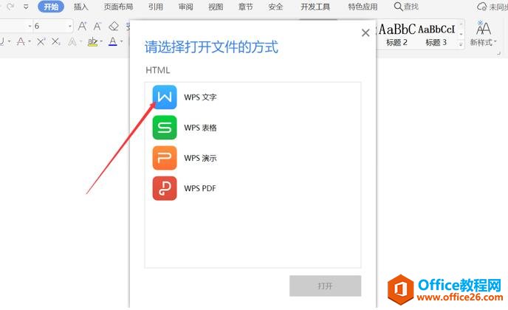Open the styles group dialog launcher
Image resolution: width=508 pixels, height=310 pixels.
tap(498, 53)
